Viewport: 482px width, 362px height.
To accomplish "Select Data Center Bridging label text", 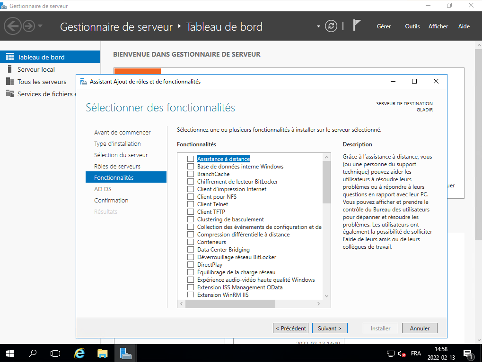I will [223, 250].
